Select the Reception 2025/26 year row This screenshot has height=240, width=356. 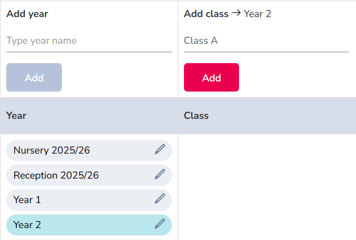89,175
